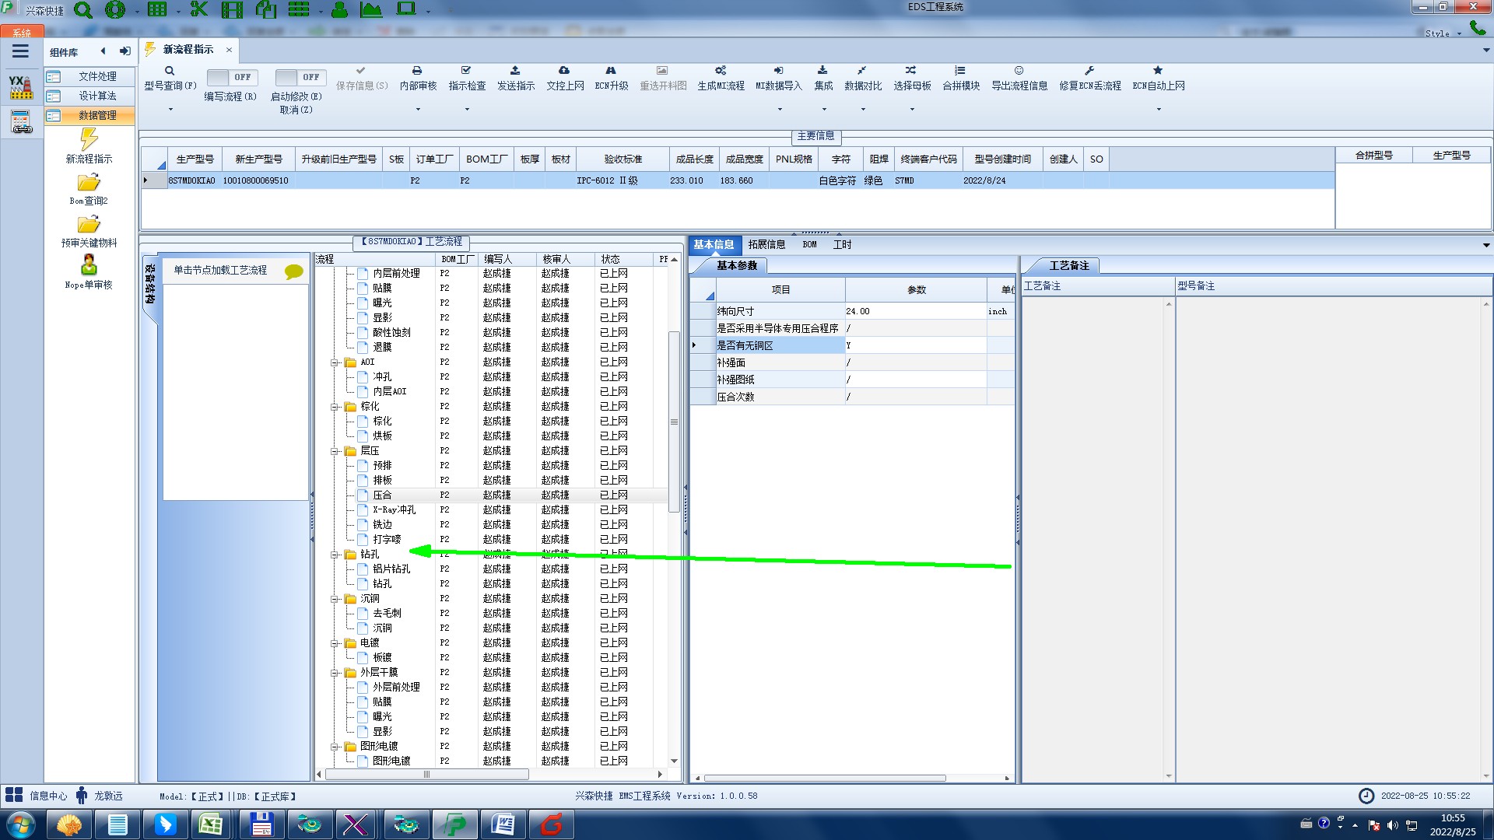1494x840 pixels.
Task: Click the 发送指示 toolbar icon
Action: coord(515,71)
